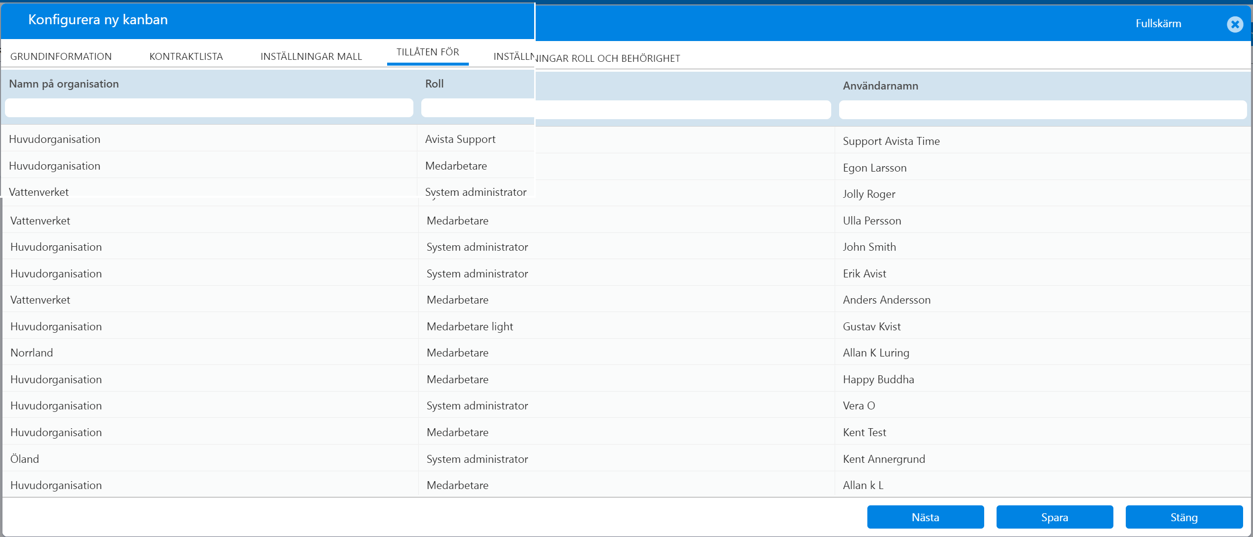The width and height of the screenshot is (1253, 537).
Task: Select the Avista Support role cell
Action: pyautogui.click(x=460, y=139)
